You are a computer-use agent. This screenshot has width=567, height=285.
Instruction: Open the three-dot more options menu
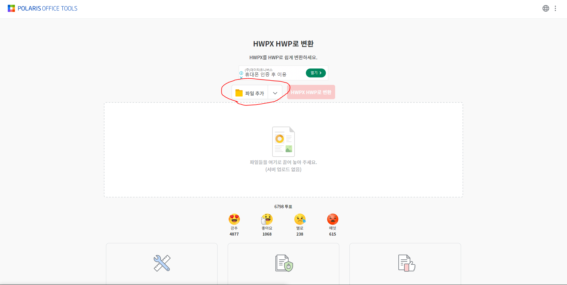tap(555, 8)
